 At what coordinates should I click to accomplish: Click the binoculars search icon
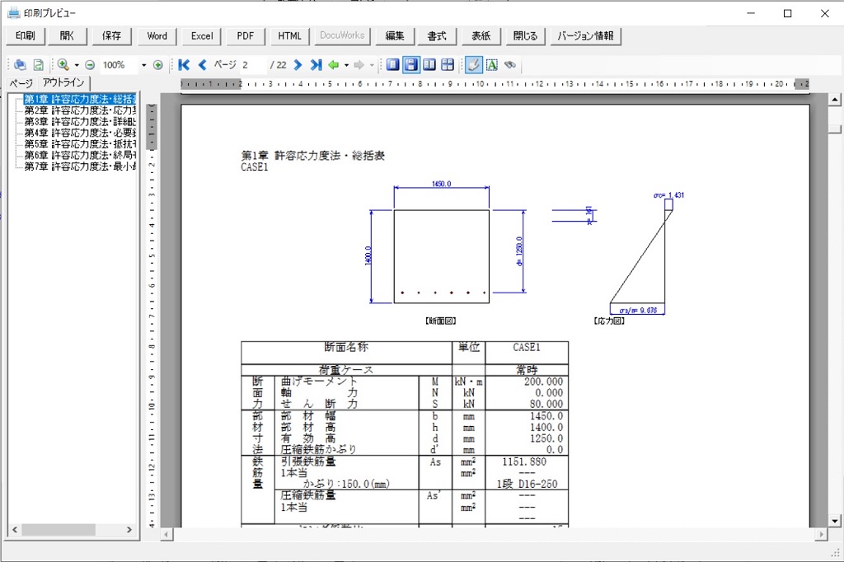click(509, 65)
